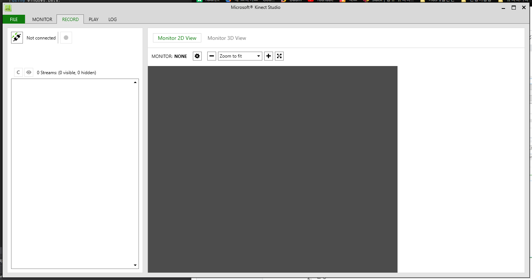This screenshot has height=280, width=532.
Task: Click the "Not connected" status text
Action: (x=41, y=38)
